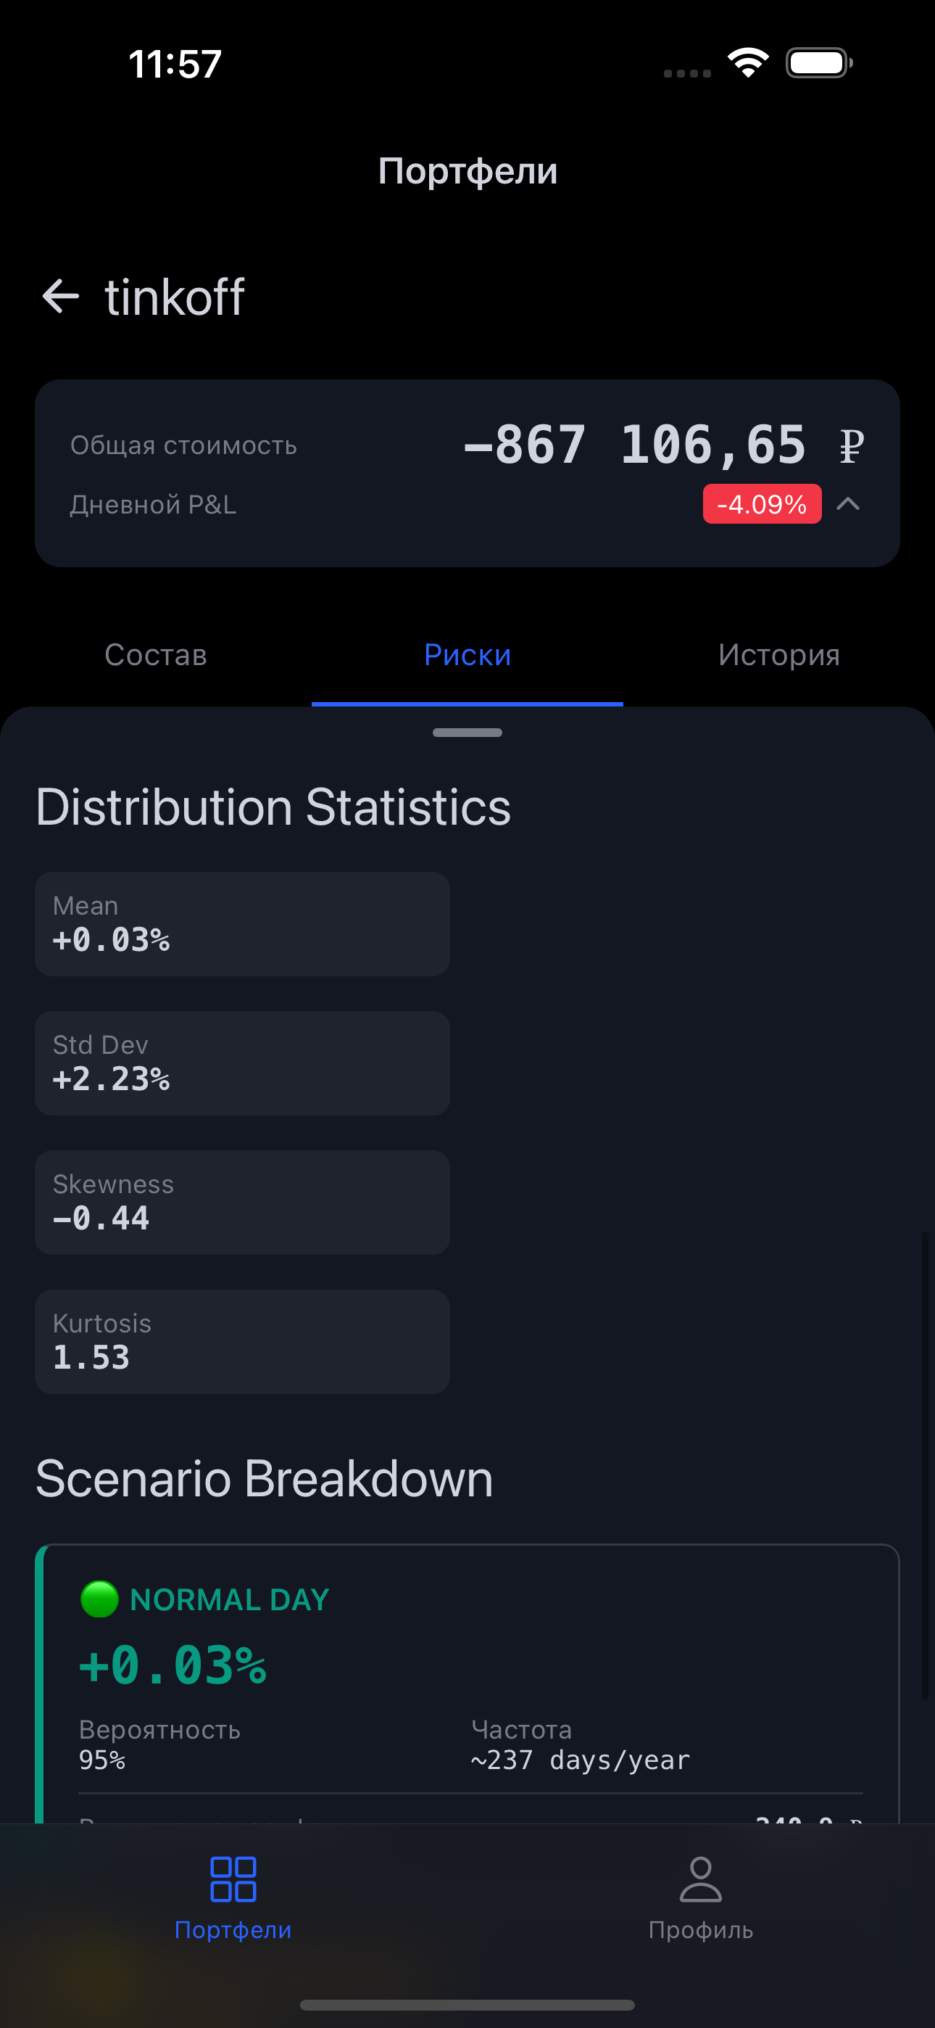Tap the total portfolio value amount
Screen dimensions: 935x2028
tap(634, 445)
